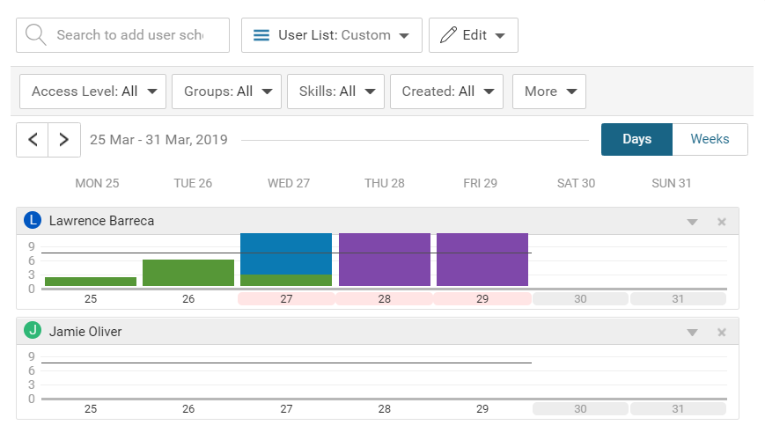765x447 pixels.
Task: Open the User List: Custom dropdown
Action: click(x=332, y=35)
